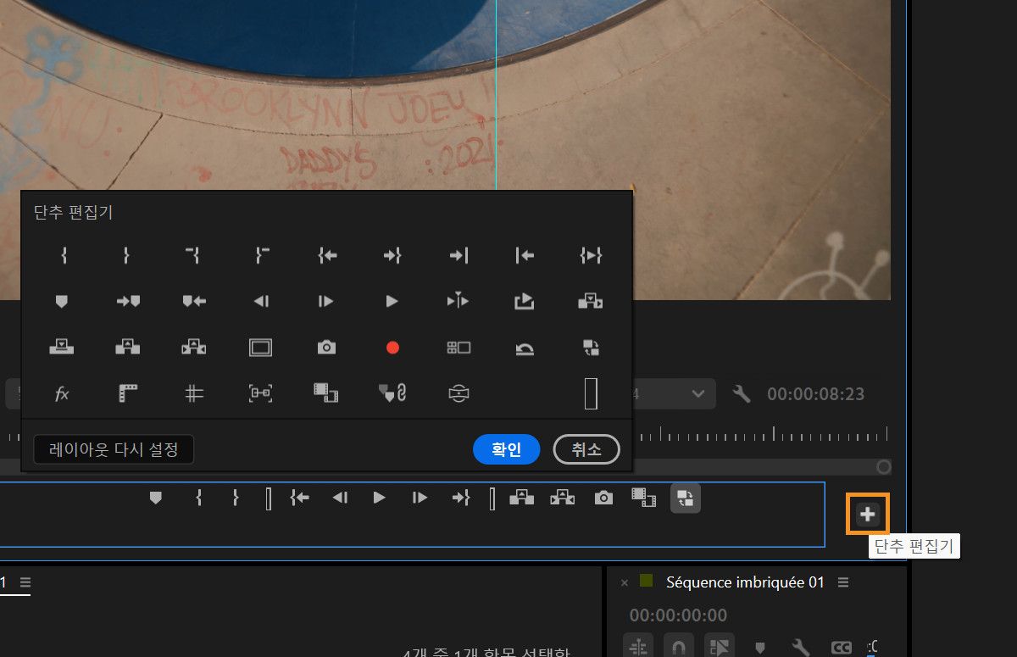
Task: Pick Toggle Proxies icon in the button editor
Action: 591,347
